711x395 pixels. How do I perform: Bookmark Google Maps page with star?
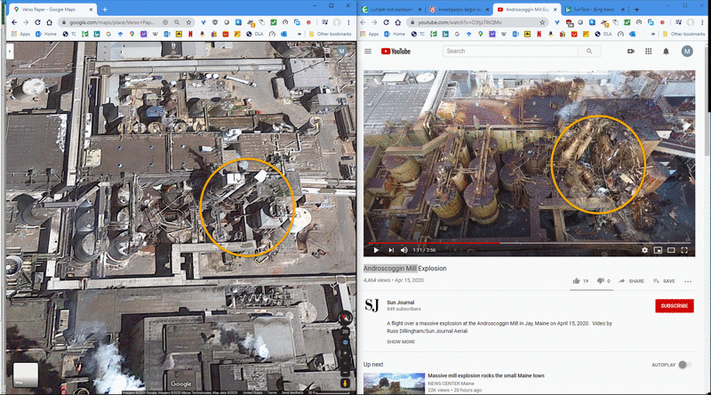188,22
